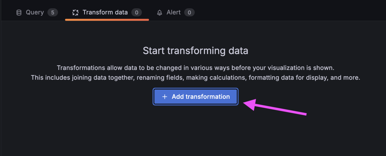Switch to the Query tab
Image resolution: width=386 pixels, height=156 pixels.
pos(37,13)
